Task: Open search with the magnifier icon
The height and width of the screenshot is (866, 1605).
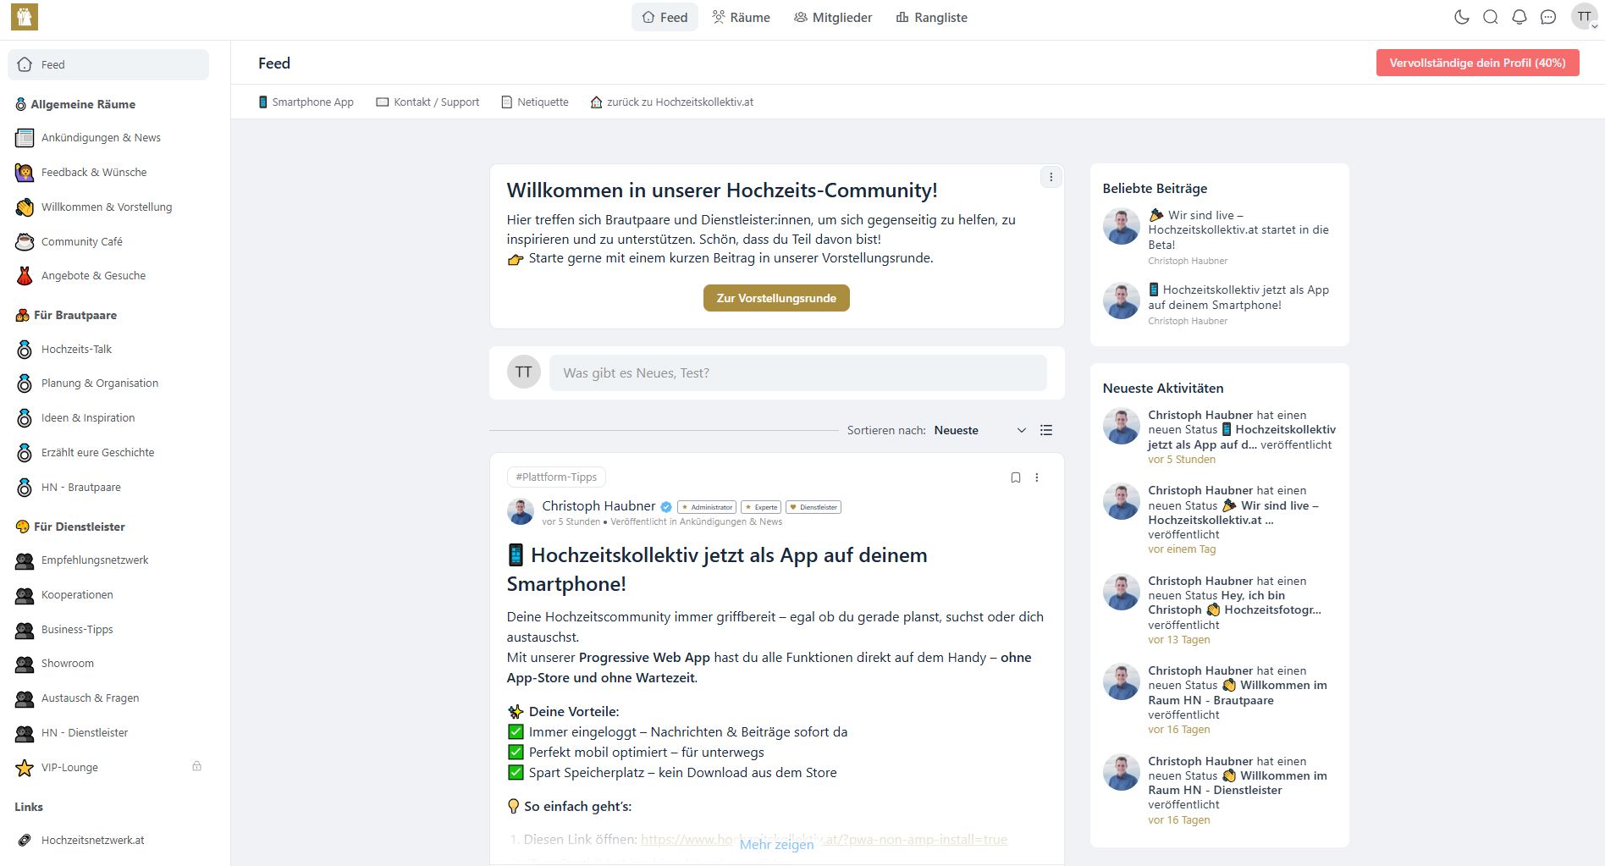Action: coord(1490,17)
